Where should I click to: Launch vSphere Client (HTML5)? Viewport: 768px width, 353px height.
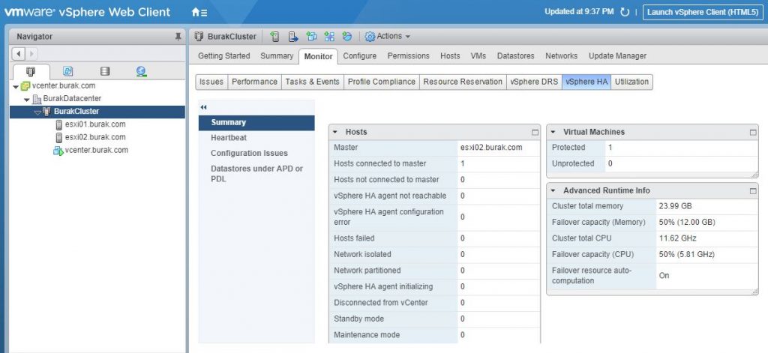pos(703,12)
